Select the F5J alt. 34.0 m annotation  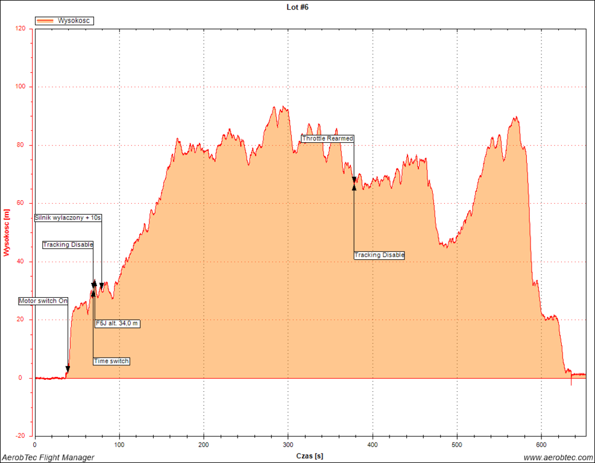click(x=117, y=324)
